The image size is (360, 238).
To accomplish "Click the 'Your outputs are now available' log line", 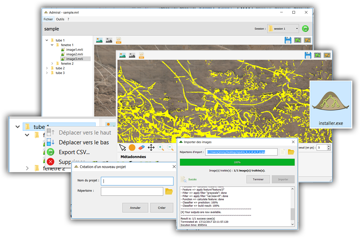I will coord(201,212).
